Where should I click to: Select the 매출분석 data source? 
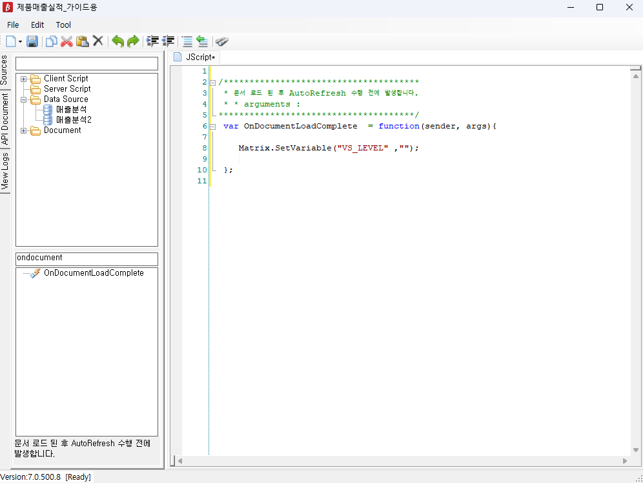[x=72, y=110]
